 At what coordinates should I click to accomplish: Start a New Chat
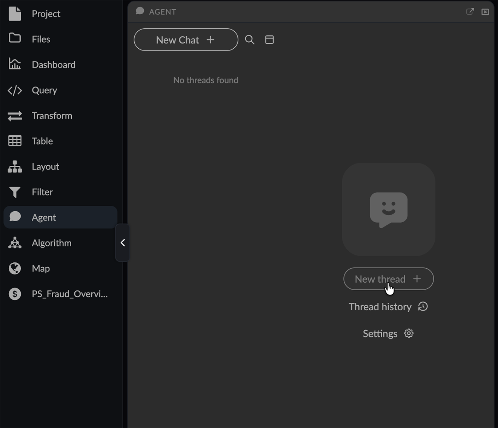point(186,40)
